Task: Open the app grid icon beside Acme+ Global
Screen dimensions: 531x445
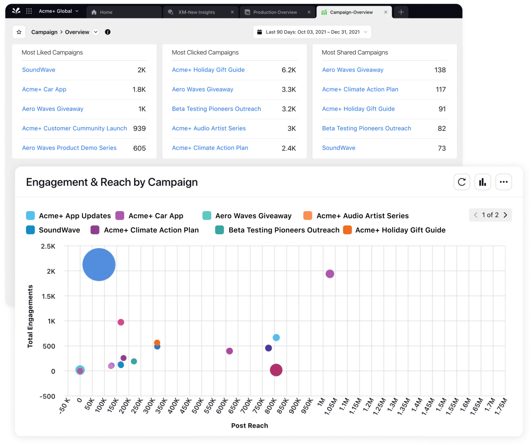Action: tap(29, 12)
